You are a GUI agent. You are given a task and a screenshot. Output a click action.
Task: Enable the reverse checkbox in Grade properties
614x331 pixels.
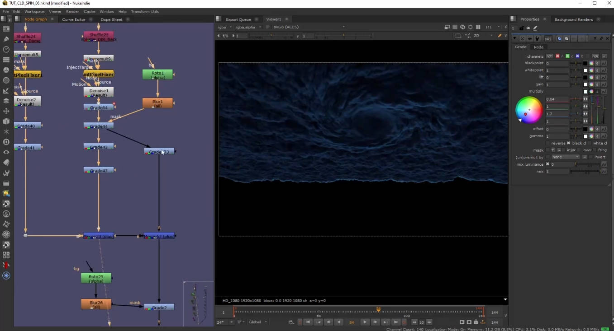pyautogui.click(x=547, y=143)
